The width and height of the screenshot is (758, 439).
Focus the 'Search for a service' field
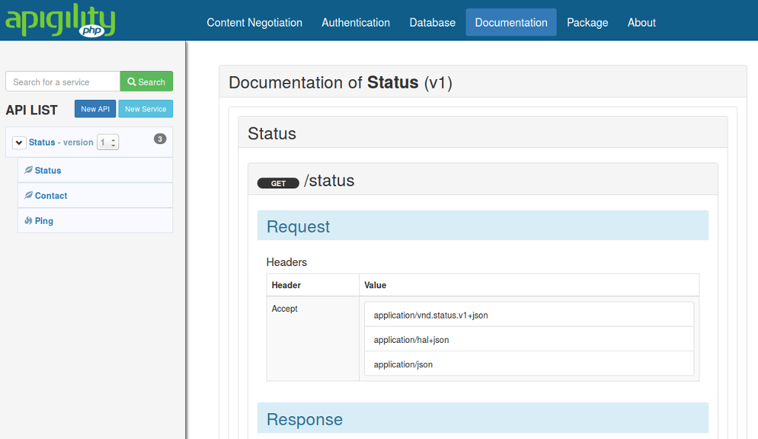(x=63, y=81)
